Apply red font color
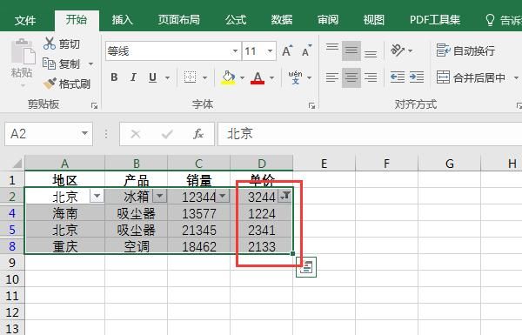The height and width of the screenshot is (335, 522). point(258,77)
